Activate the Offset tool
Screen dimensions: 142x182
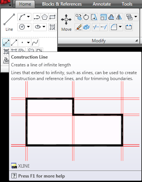[111, 17]
